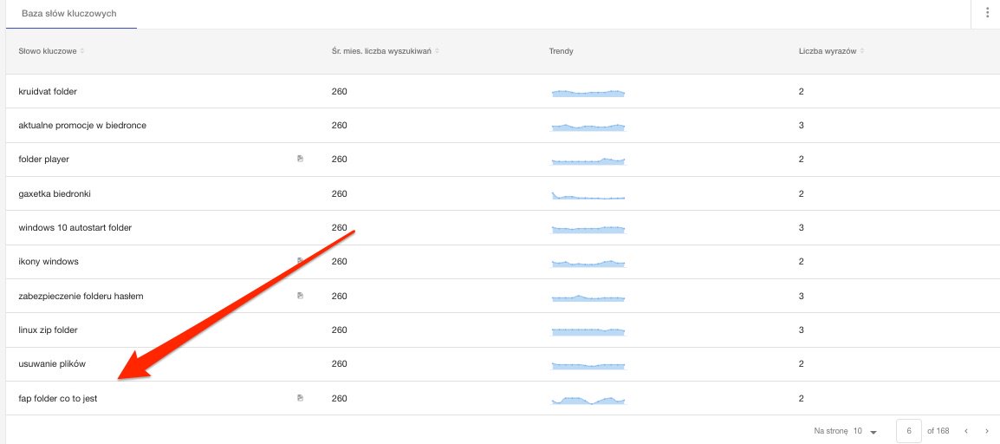Select keyword 'gaxetka biedronki'
This screenshot has height=444, width=1000.
pos(55,193)
